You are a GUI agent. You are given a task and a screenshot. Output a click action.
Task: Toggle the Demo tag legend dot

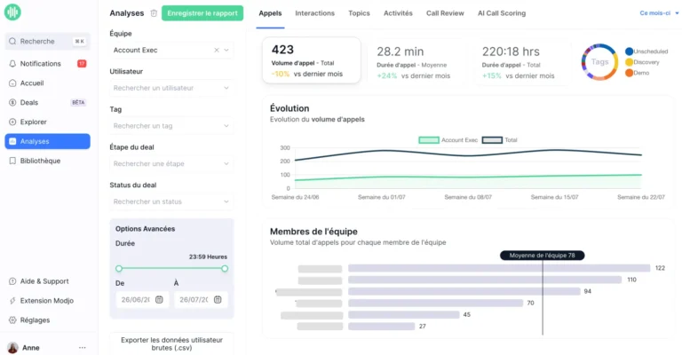[x=629, y=73]
